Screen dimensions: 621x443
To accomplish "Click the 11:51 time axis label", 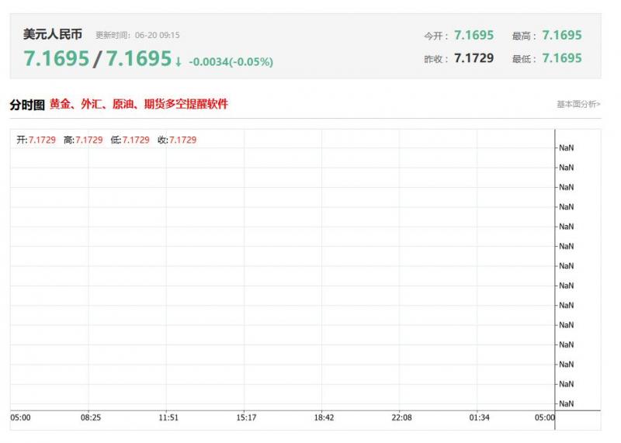I will point(168,417).
